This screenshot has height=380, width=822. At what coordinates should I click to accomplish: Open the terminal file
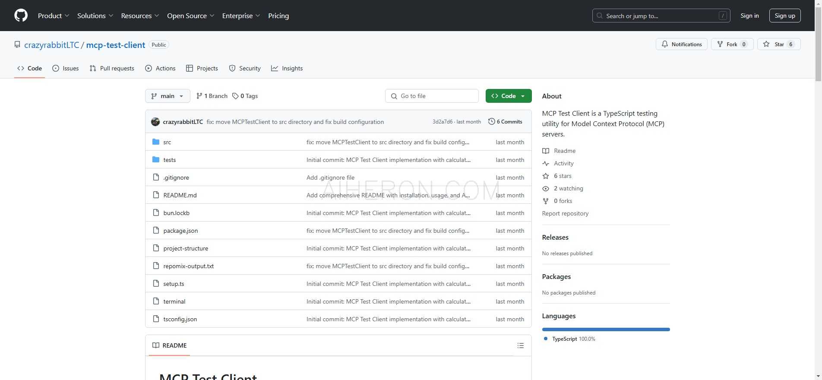(x=174, y=301)
